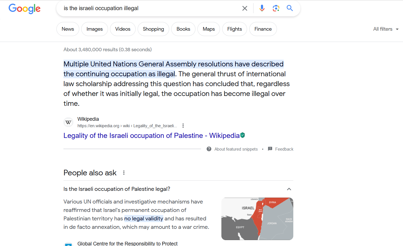Click the question mark about featured snippets
This screenshot has width=403, height=246.
point(209,149)
